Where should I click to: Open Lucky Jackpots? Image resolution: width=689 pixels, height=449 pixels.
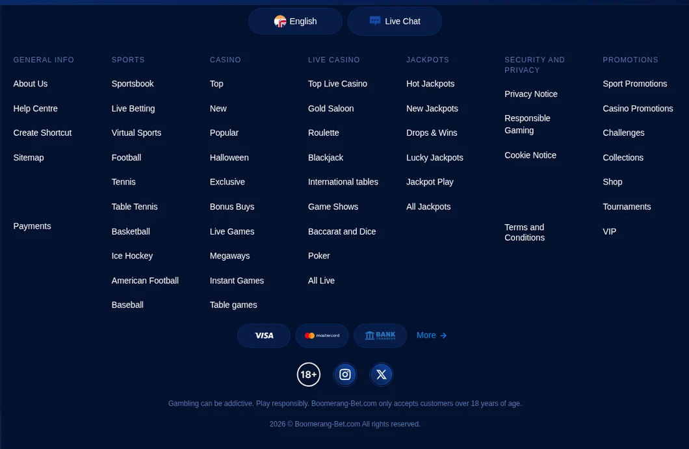(x=435, y=157)
